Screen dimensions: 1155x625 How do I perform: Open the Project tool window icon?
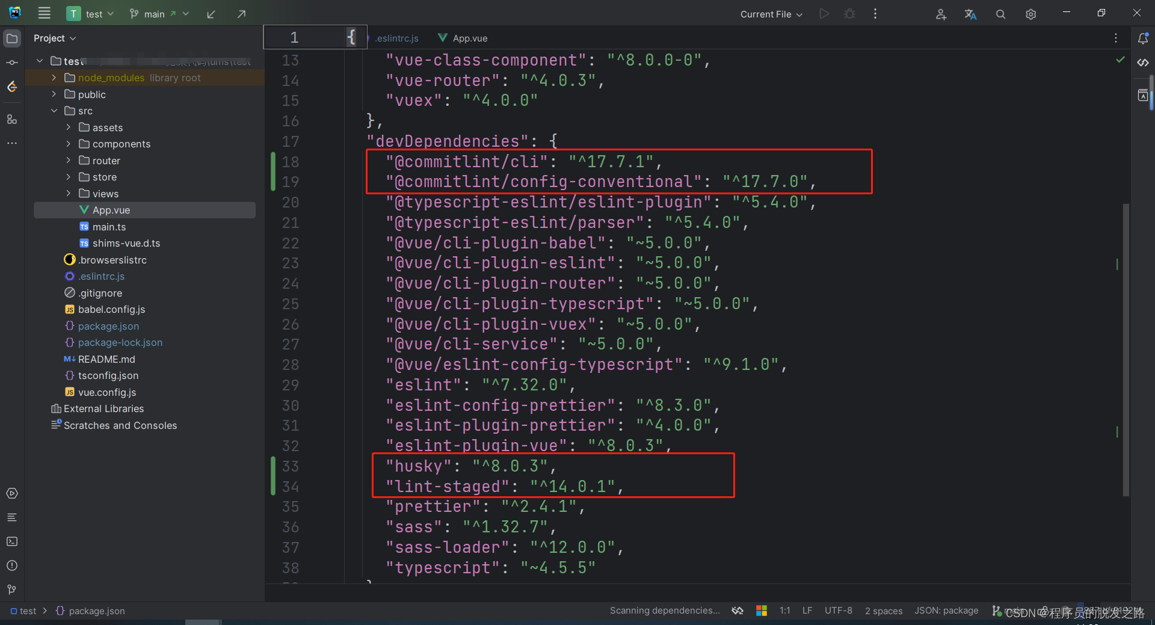click(x=12, y=38)
